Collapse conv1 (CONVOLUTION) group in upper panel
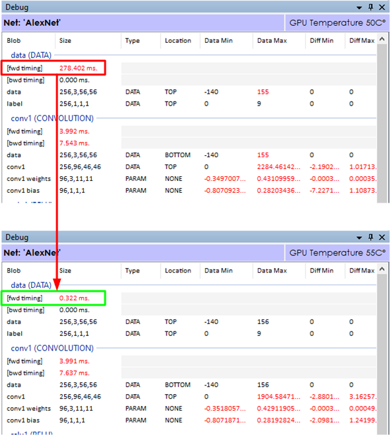The width and height of the screenshot is (390, 435). coord(52,118)
